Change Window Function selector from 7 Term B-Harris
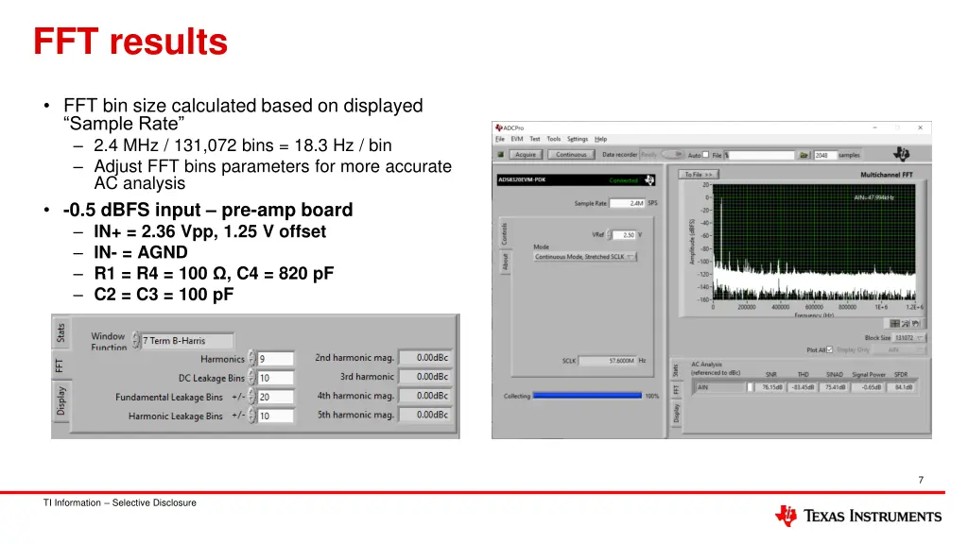Screen dimensions: 968x544 coord(136,341)
